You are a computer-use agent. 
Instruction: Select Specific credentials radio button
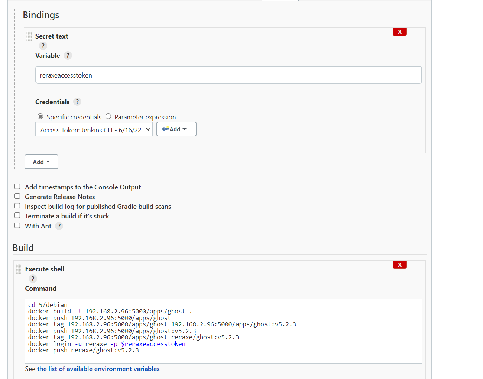tap(40, 116)
